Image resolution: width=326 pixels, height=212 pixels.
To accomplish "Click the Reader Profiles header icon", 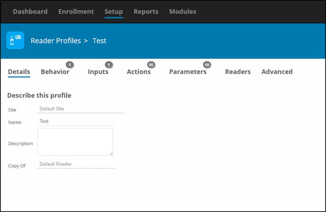I will coord(15,41).
